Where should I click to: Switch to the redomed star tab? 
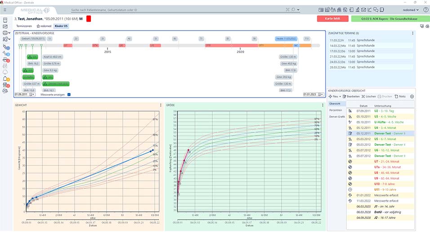(x=44, y=26)
